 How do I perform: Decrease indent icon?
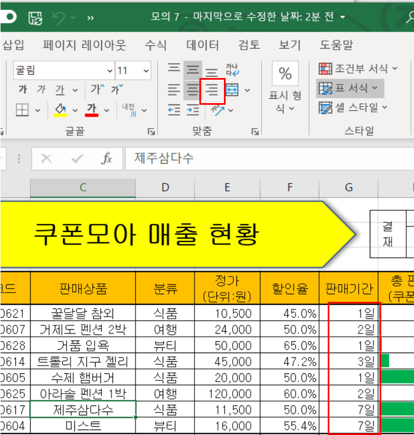click(x=174, y=110)
